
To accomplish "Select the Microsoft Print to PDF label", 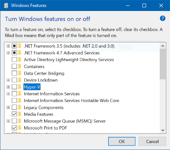I will pyautogui.click(x=46, y=128).
